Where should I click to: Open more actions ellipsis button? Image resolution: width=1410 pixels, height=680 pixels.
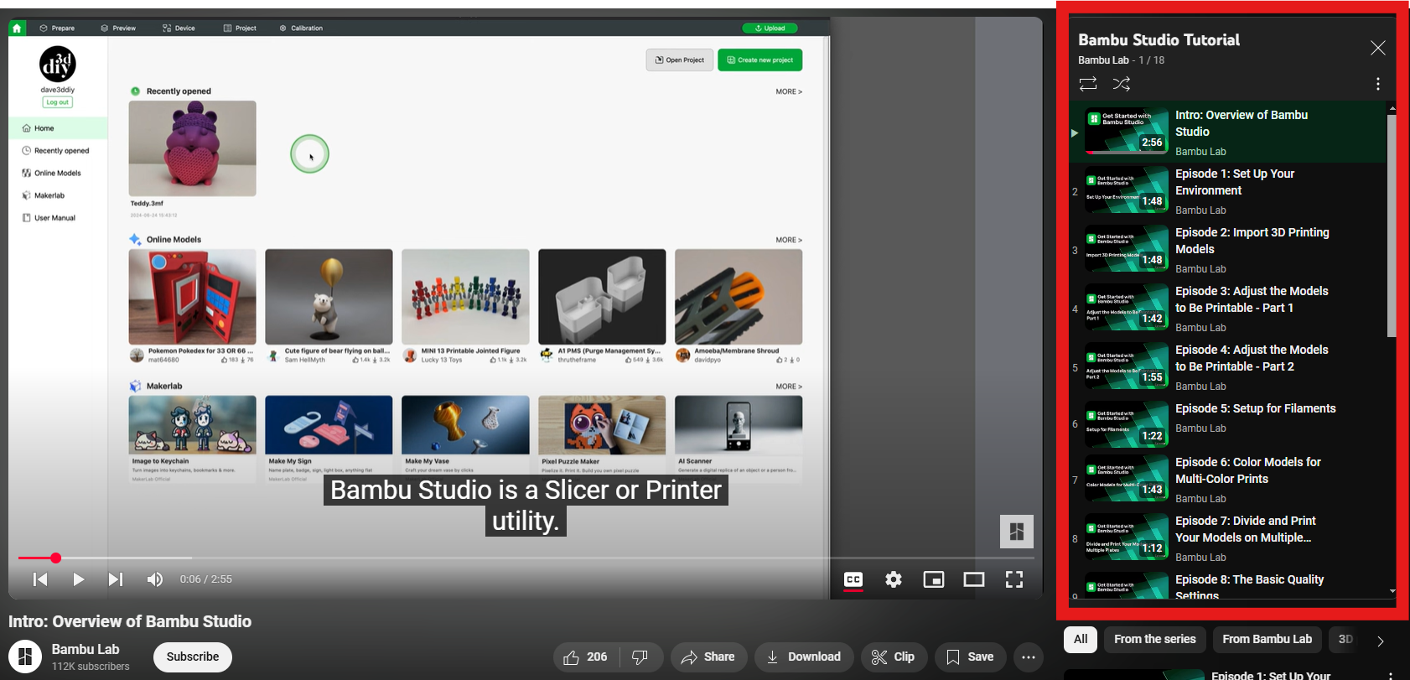pyautogui.click(x=1029, y=657)
